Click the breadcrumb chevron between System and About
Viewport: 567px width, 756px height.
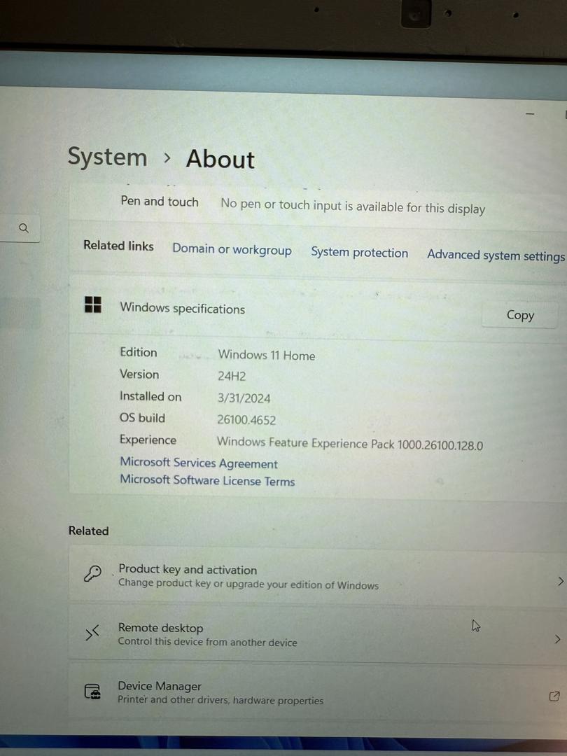(167, 157)
